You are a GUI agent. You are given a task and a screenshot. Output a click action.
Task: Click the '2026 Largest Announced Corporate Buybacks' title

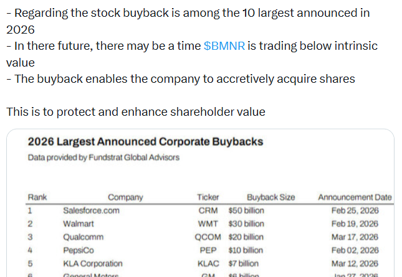[x=145, y=142]
